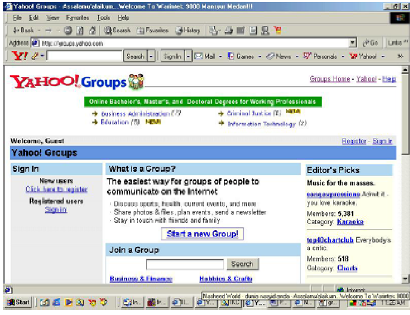The height and width of the screenshot is (315, 410).
Task: Refresh the page using Refresh icon
Action: pos(80,31)
